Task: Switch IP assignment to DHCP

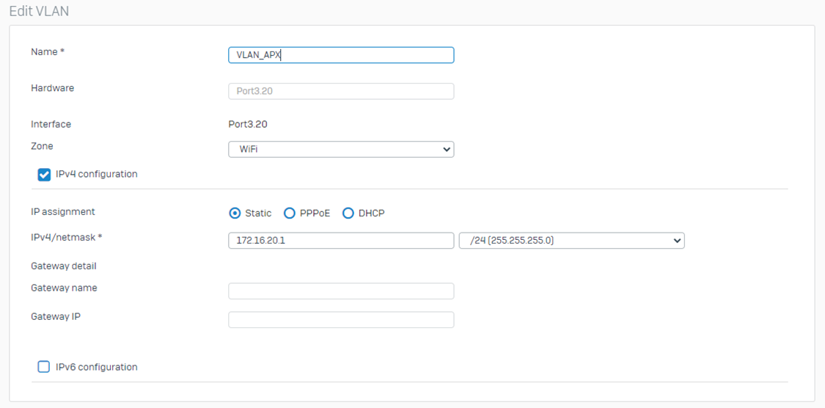Action: tap(348, 214)
